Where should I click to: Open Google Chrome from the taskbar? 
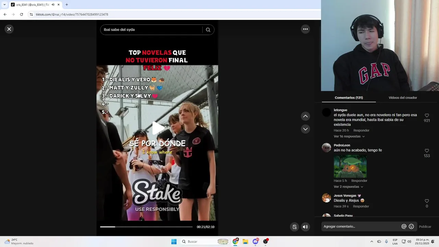pos(235,242)
